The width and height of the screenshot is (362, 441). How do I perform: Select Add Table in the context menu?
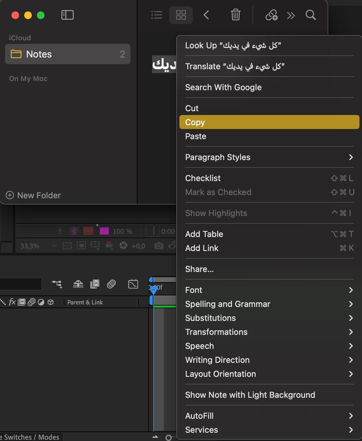tap(269, 234)
